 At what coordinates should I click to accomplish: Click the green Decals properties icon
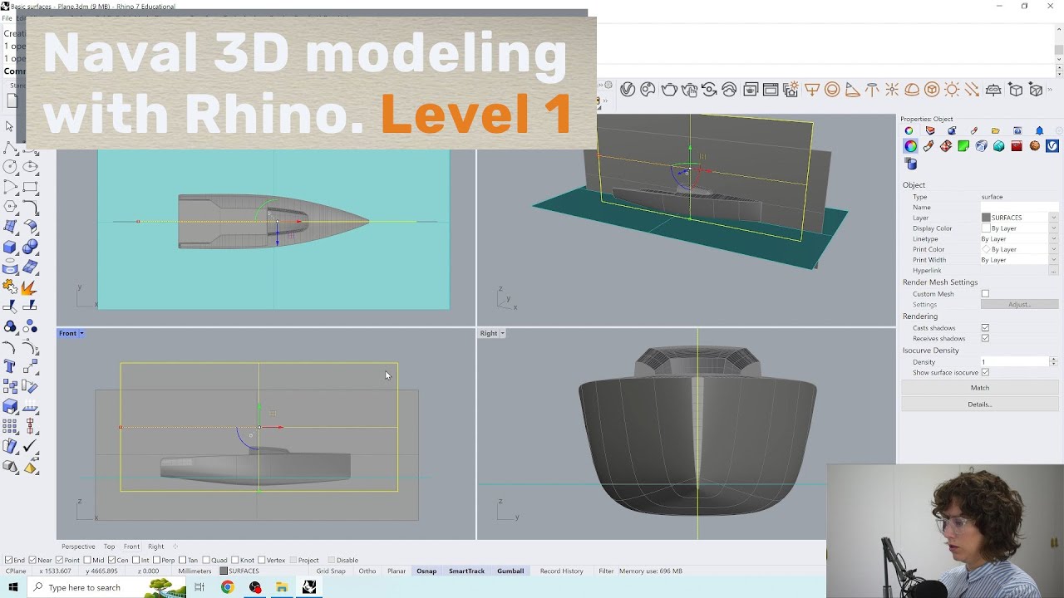point(963,146)
